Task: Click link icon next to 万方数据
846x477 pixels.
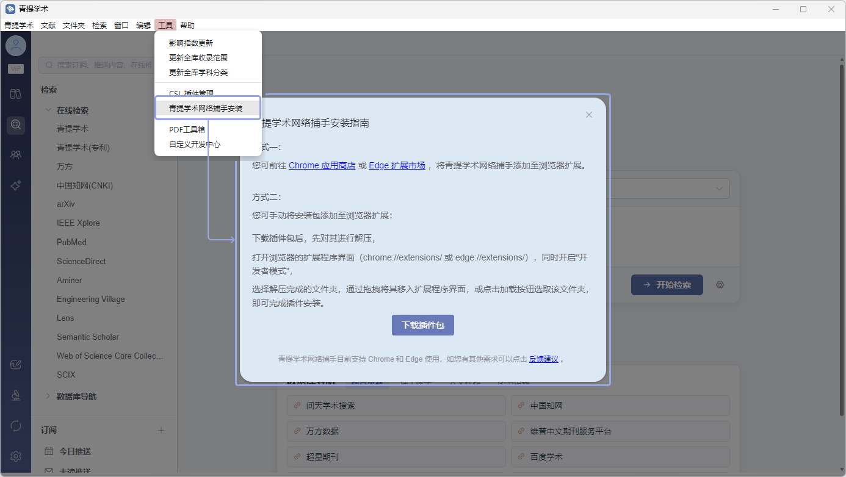Action: pyautogui.click(x=297, y=431)
